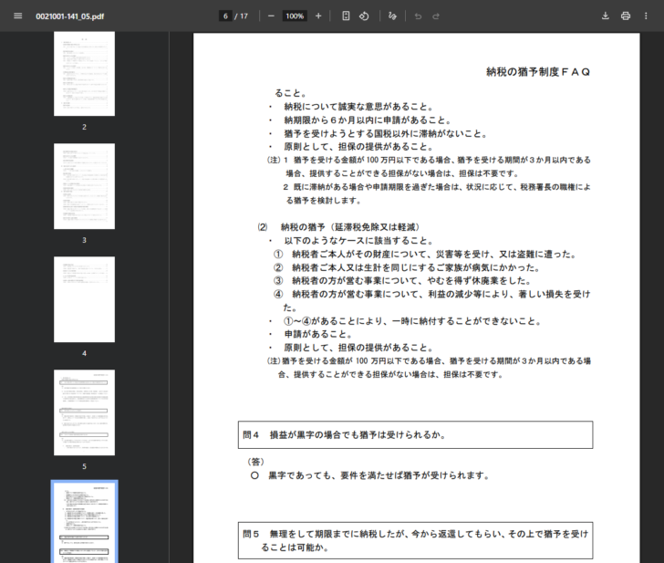Click the fit to page icon

click(x=346, y=16)
